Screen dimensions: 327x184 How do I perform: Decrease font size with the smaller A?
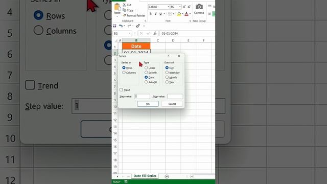[x=189, y=7]
